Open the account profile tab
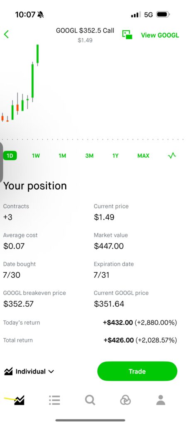The height and width of the screenshot is (425, 188). [x=161, y=400]
